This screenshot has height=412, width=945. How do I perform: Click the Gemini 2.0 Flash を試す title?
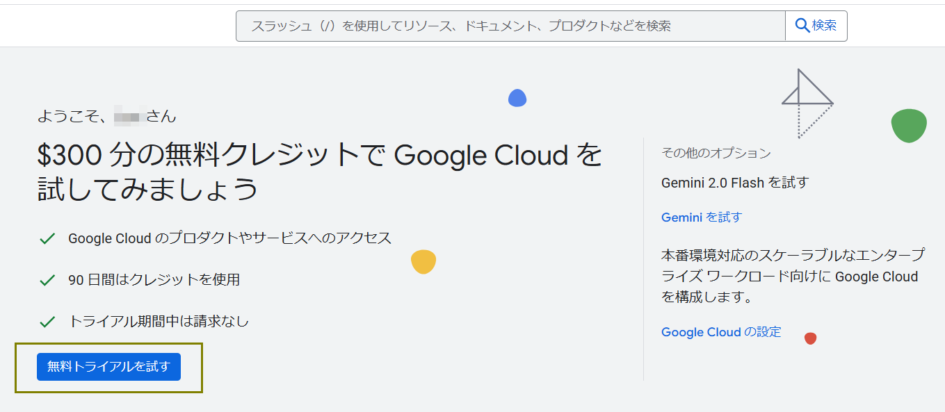click(x=734, y=183)
